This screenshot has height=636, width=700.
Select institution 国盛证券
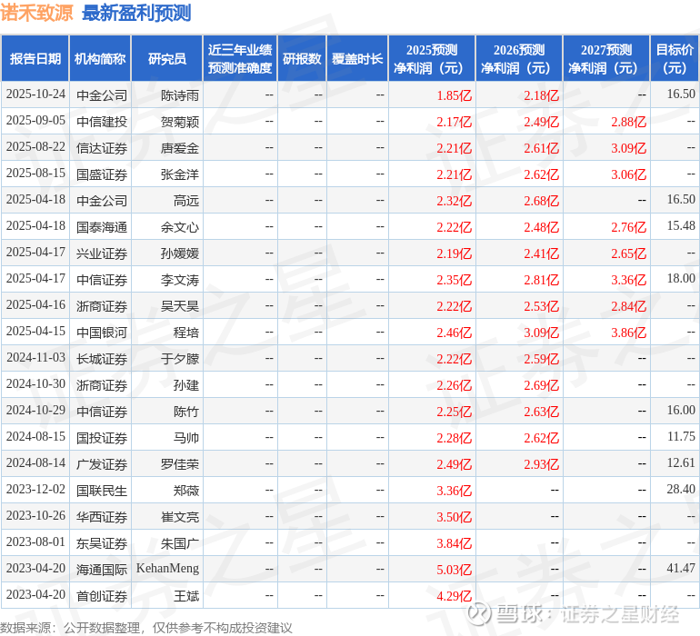(102, 174)
